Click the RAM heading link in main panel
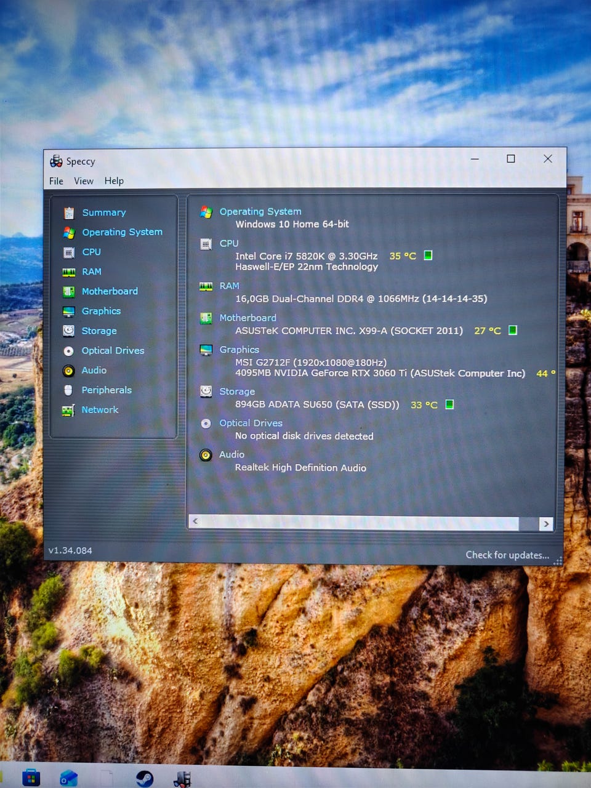591x788 pixels. tap(229, 286)
